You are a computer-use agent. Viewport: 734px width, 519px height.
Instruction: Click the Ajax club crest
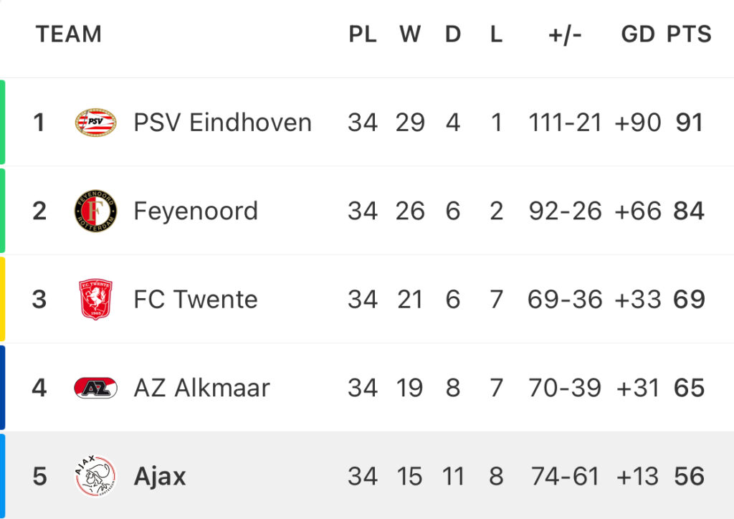(95, 476)
